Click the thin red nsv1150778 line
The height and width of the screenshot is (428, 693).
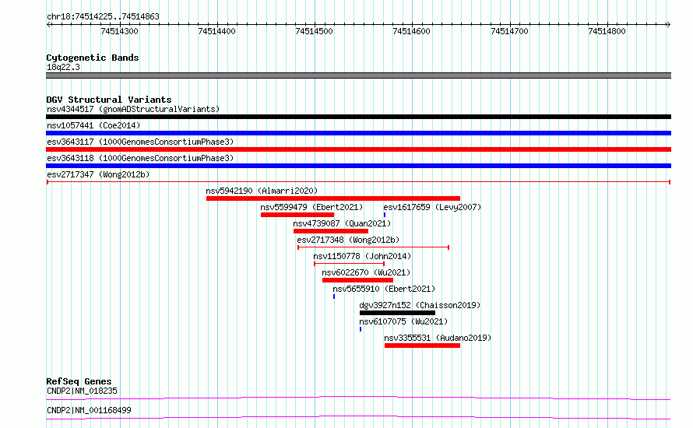point(349,264)
